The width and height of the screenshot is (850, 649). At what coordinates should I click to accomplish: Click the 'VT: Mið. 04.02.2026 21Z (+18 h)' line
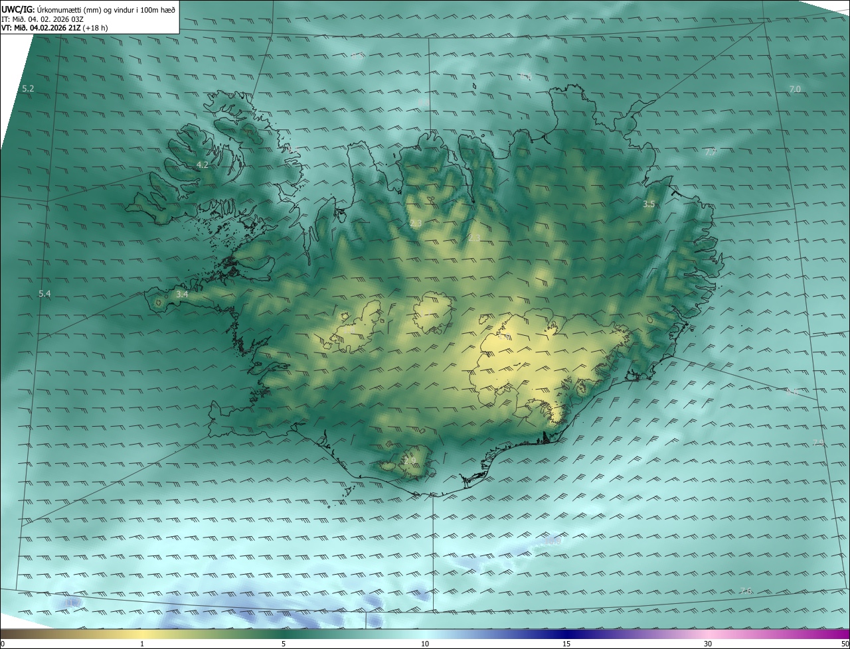pyautogui.click(x=56, y=28)
